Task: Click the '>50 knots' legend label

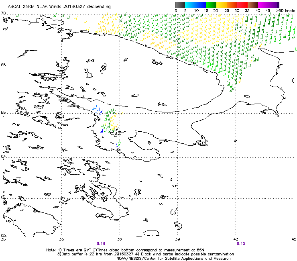Action: click(286, 11)
